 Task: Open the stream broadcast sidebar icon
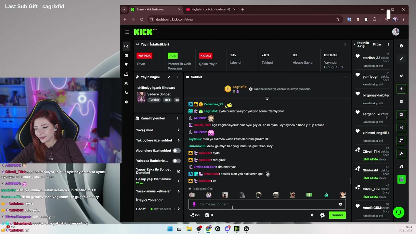(126, 46)
